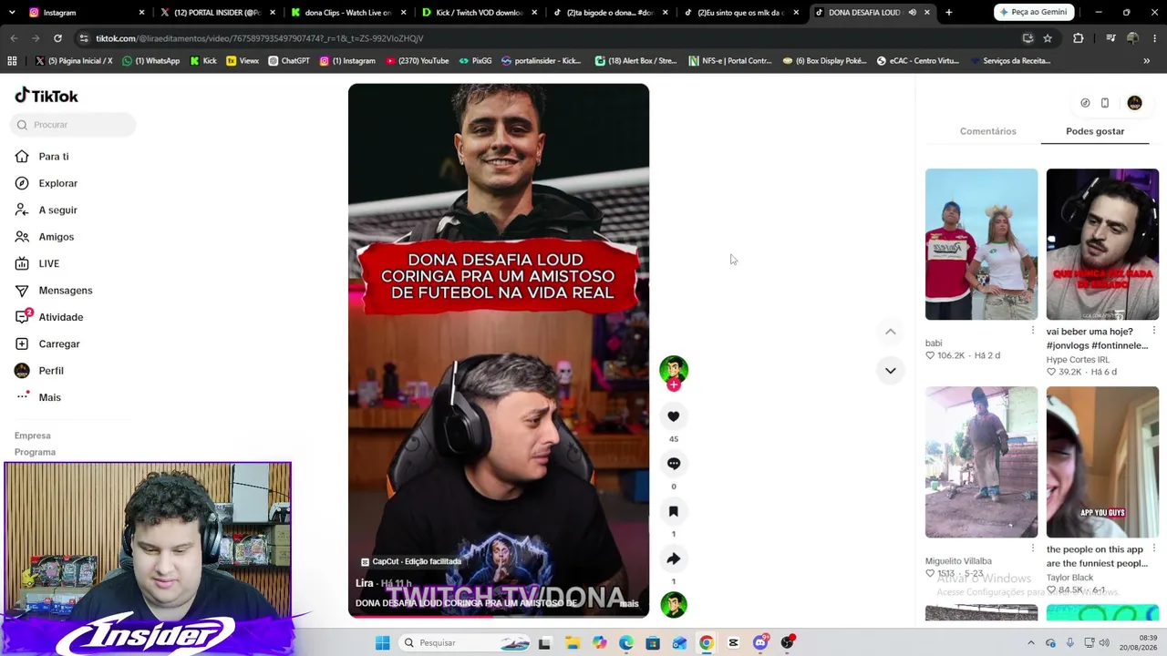Open babi recommended video thumbnail

point(981,244)
